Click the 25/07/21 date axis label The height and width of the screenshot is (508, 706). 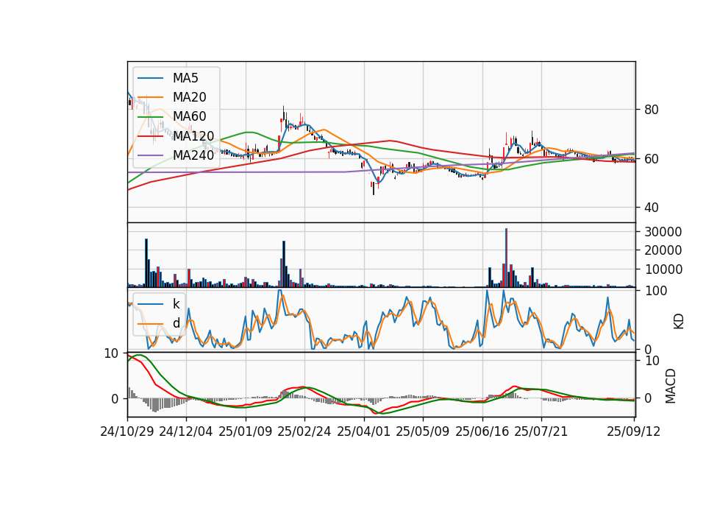[541, 431]
